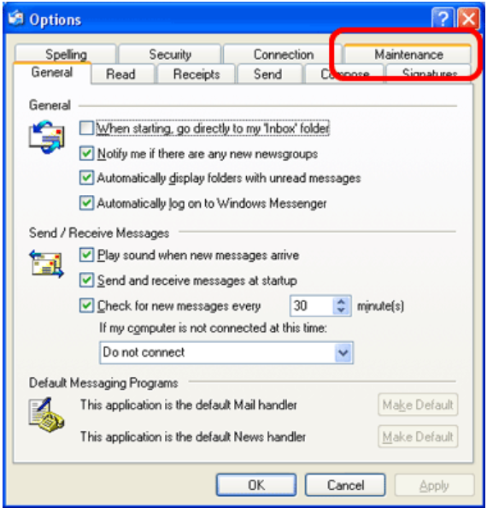Uncheck Check for new messages every

coord(86,305)
